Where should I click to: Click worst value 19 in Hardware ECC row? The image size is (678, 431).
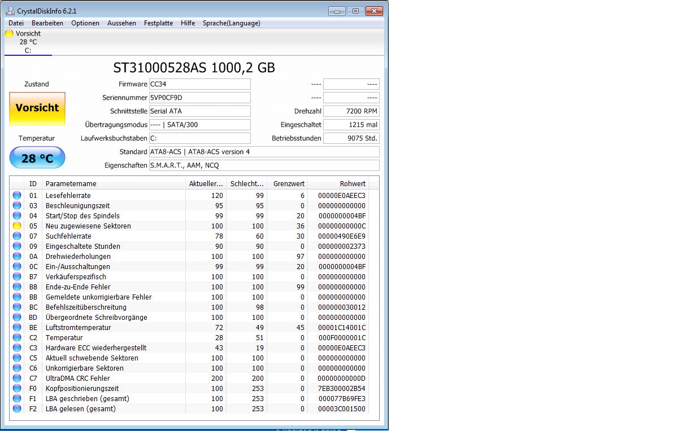[260, 348]
